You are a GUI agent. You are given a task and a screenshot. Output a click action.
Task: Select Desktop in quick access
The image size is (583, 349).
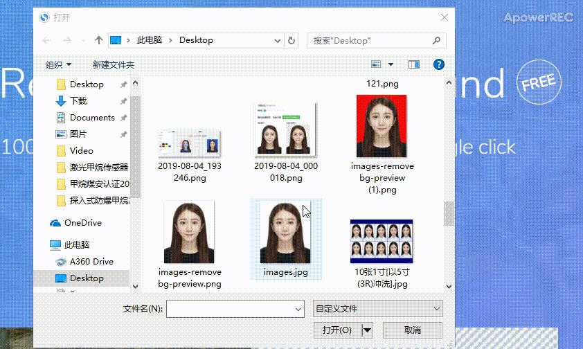point(87,84)
